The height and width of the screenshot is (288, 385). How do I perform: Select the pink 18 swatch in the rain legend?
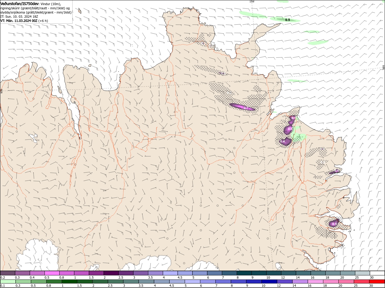click(331, 281)
